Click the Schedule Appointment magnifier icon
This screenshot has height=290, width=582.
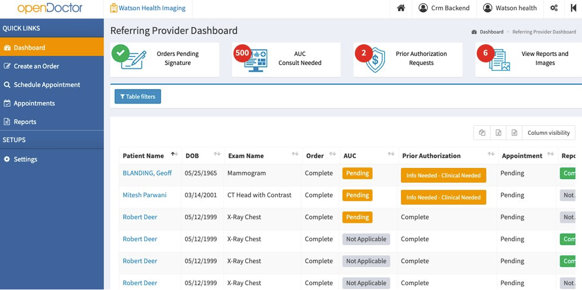pos(7,85)
